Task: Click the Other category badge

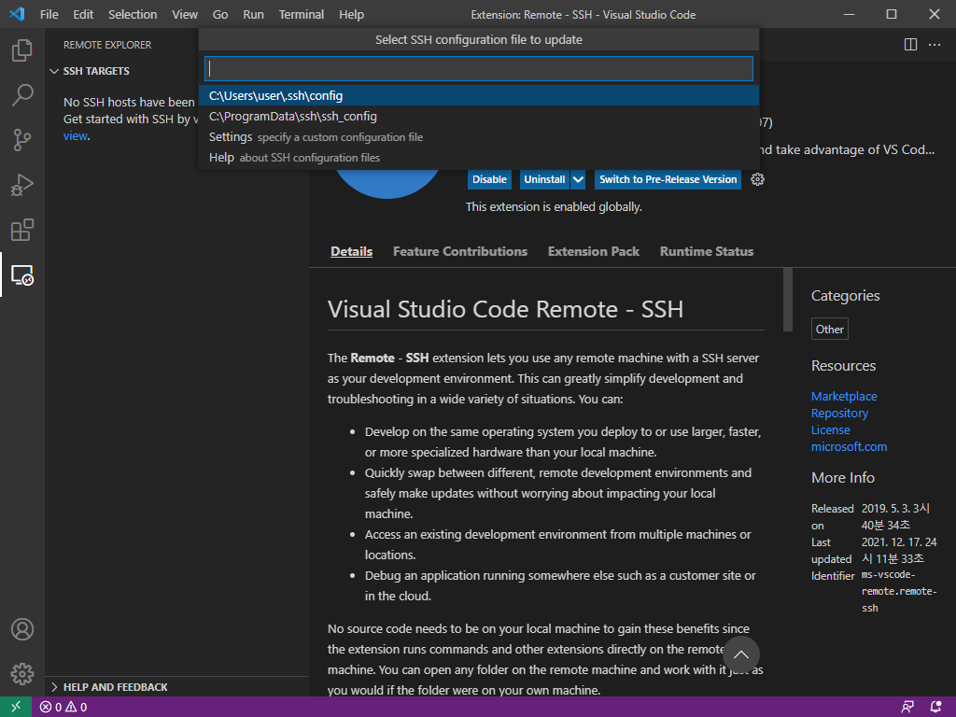Action: tap(829, 330)
